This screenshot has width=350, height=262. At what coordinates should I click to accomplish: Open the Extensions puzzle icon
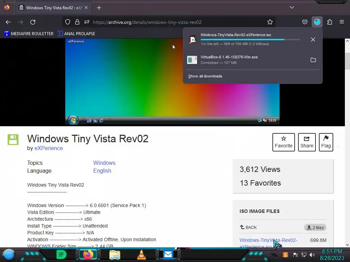(x=329, y=22)
